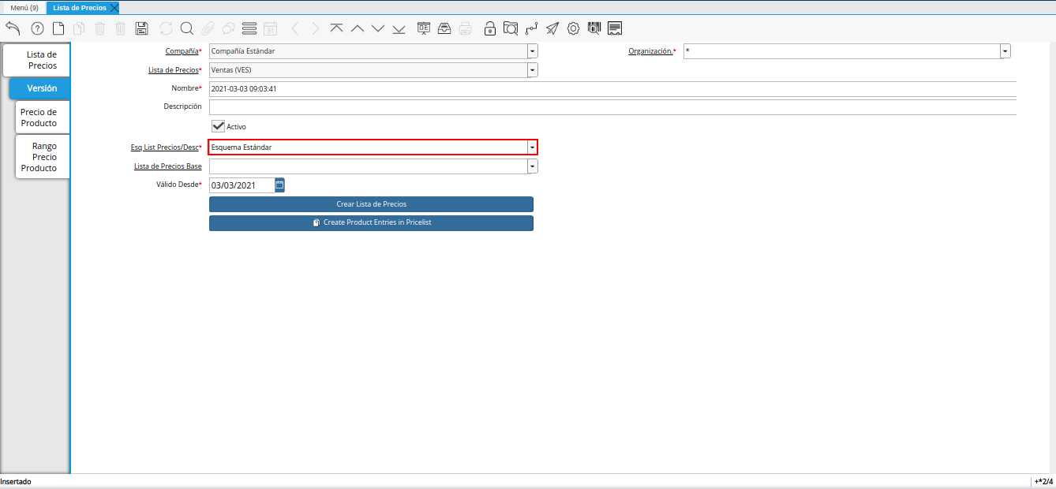Viewport: 1056px width, 489px height.
Task: Click the workflow nodes icon
Action: pyautogui.click(x=531, y=28)
